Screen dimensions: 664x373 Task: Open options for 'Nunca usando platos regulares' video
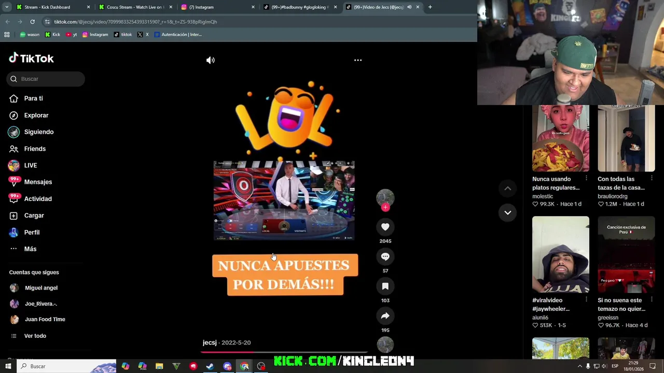(x=586, y=178)
